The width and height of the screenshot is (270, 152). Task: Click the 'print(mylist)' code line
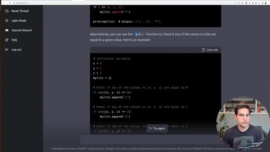click(127, 22)
